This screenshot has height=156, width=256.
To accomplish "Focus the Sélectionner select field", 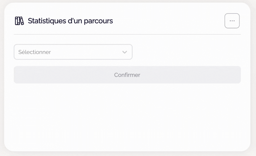I will [73, 52].
